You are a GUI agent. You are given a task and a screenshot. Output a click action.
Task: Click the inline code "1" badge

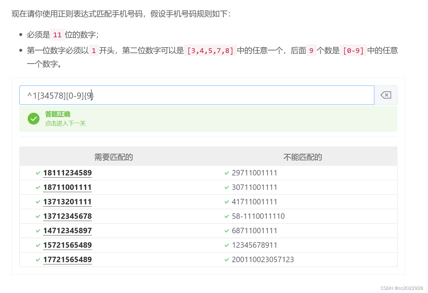(94, 50)
